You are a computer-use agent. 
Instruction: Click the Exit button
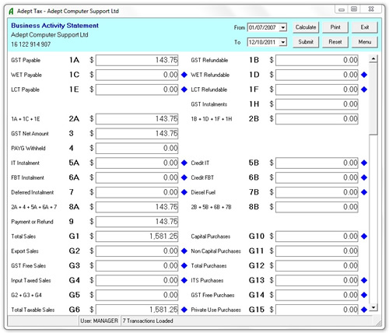point(365,27)
